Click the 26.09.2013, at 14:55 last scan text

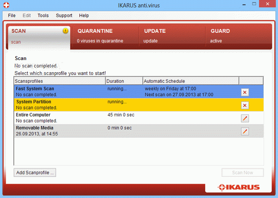[x=37, y=134]
